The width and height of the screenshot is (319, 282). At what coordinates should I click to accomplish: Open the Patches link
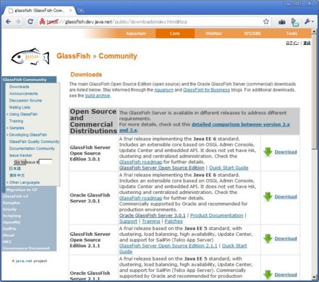(174, 222)
